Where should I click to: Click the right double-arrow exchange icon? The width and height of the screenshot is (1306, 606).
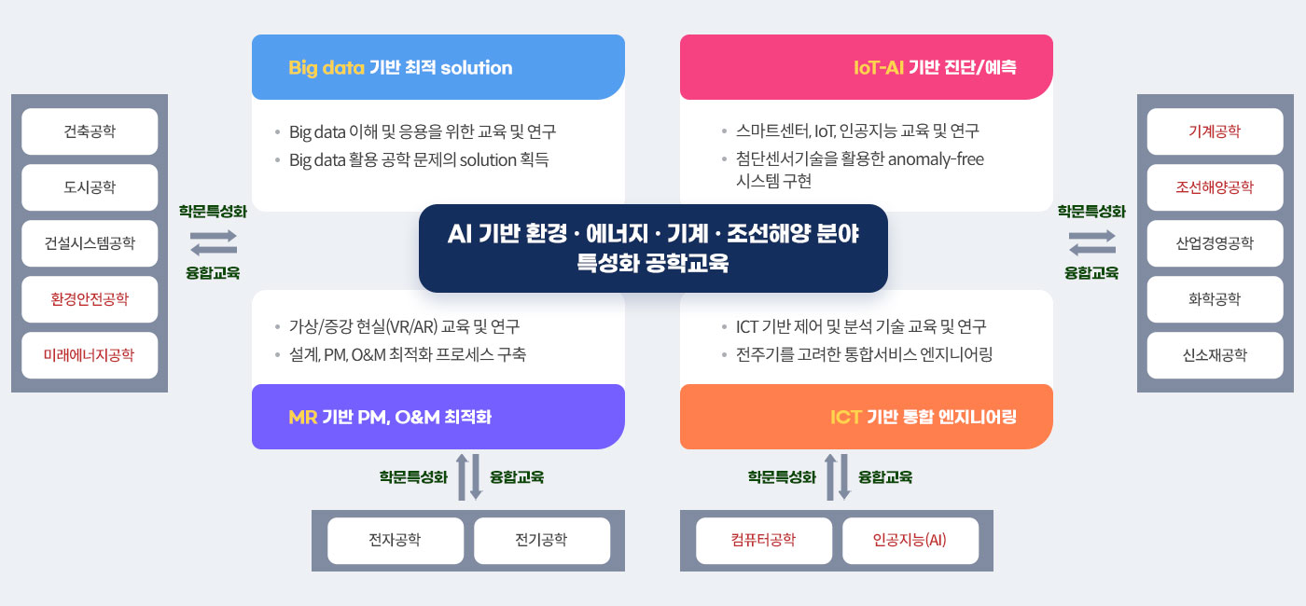coord(1091,242)
